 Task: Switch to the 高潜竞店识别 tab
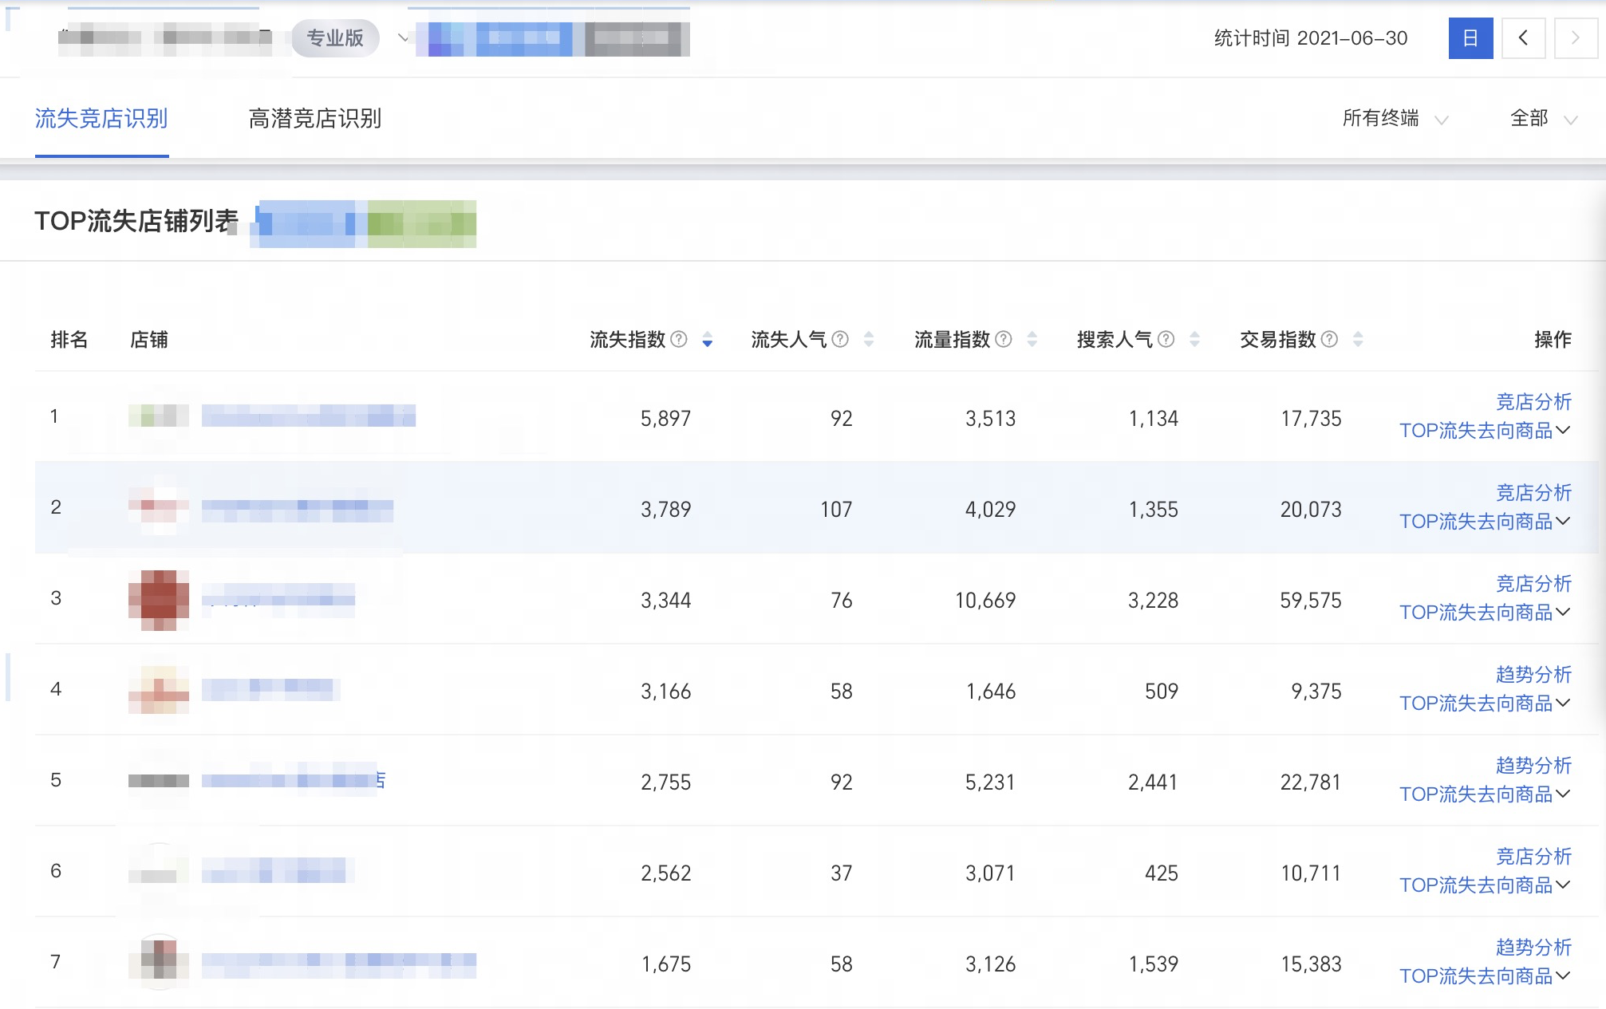[x=316, y=118]
